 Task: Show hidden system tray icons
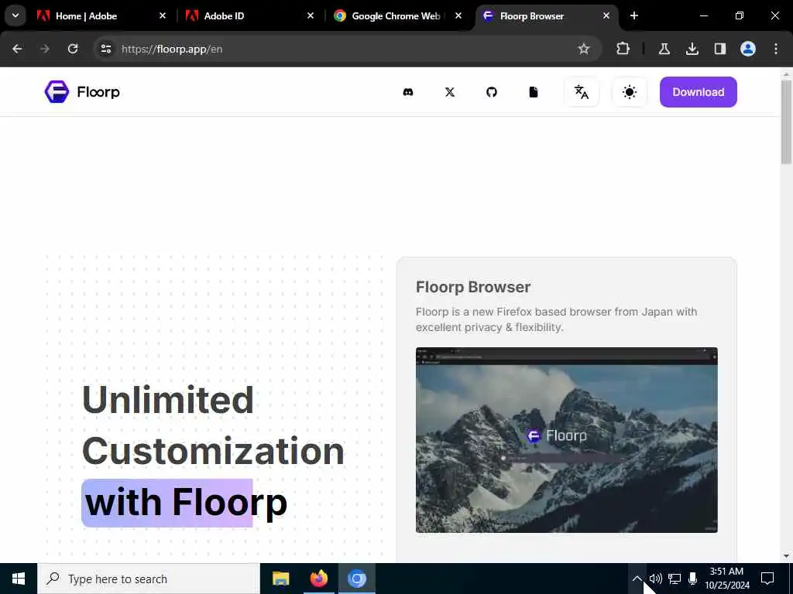(x=637, y=579)
